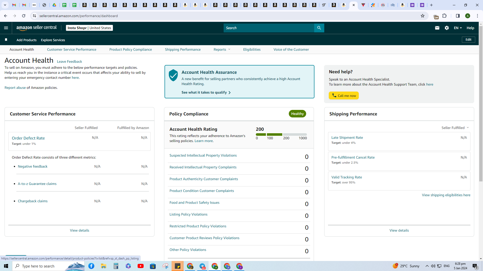483x271 pixels.
Task: Click the Help link
Action: tap(470, 28)
